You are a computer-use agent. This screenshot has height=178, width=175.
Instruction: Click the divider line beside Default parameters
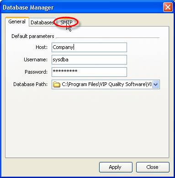(x=107, y=37)
